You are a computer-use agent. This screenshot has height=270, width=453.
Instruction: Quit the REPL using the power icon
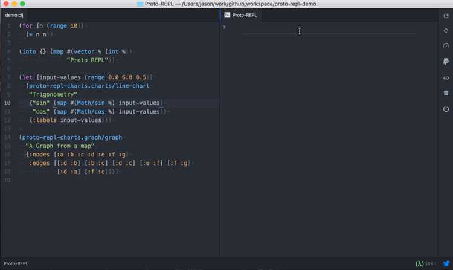446,109
